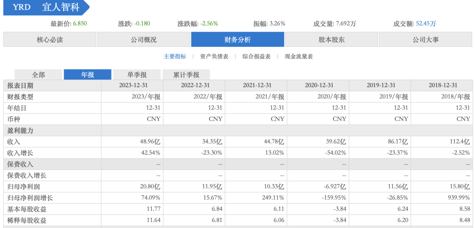Click the 收入增长 row label
Viewport: 474px width, 228px height.
20,153
